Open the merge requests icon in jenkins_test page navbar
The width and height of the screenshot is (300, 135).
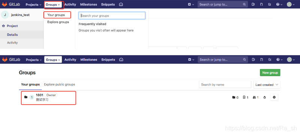[261, 4]
